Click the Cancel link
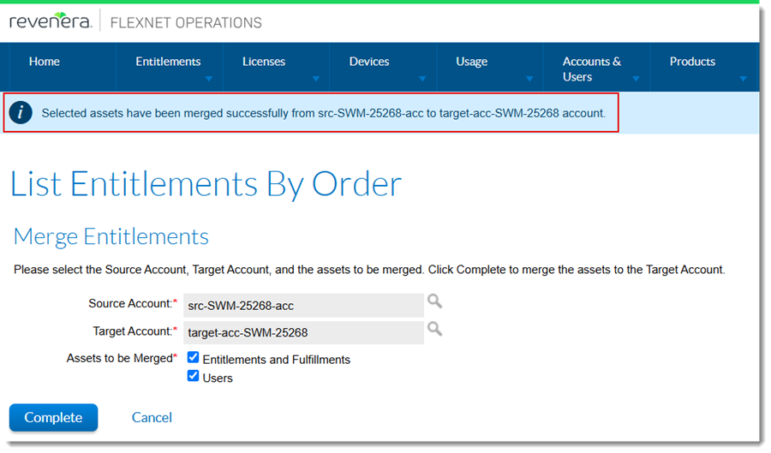 coord(152,418)
